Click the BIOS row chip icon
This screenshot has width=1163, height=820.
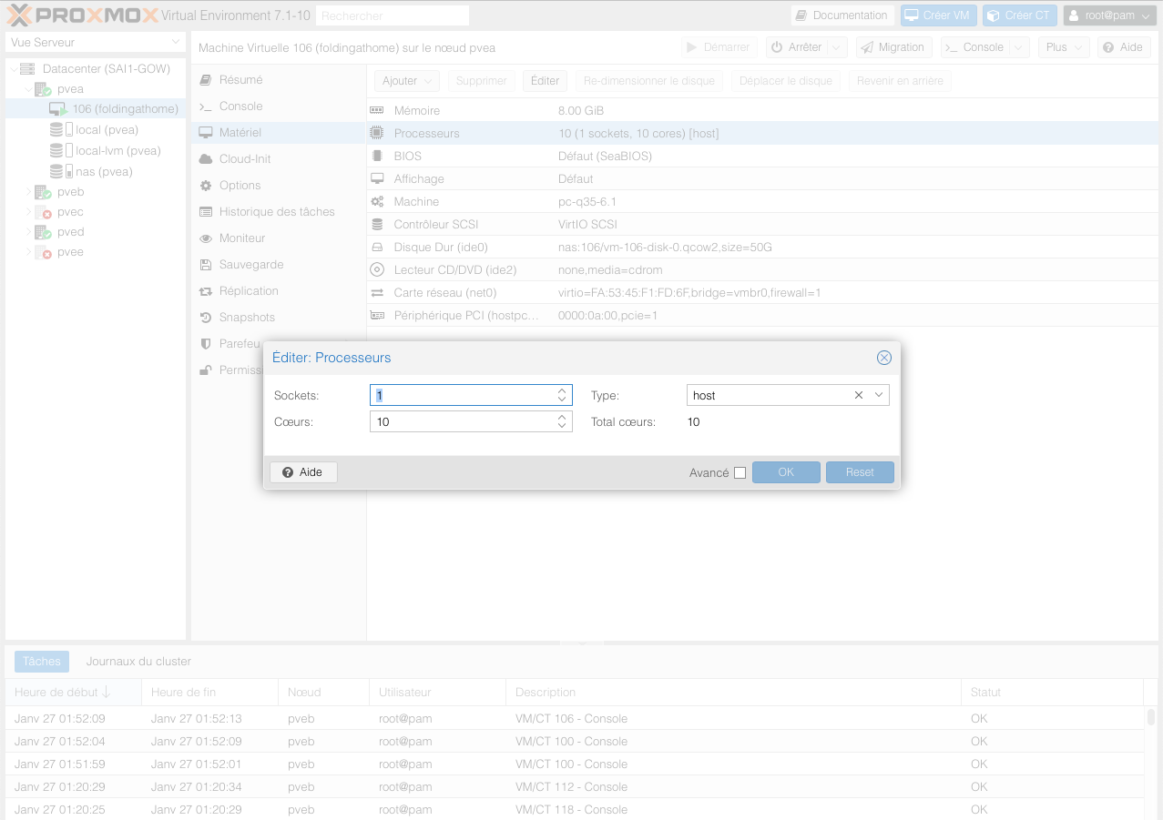pos(377,157)
